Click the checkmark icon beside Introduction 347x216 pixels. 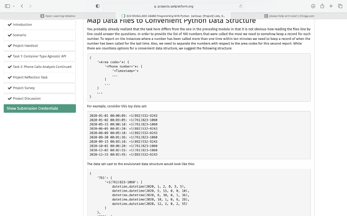click(x=9, y=24)
